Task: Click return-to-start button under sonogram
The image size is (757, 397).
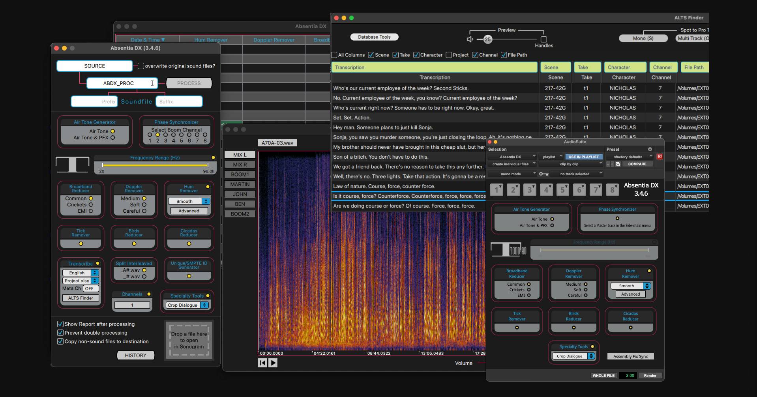Action: coord(263,363)
